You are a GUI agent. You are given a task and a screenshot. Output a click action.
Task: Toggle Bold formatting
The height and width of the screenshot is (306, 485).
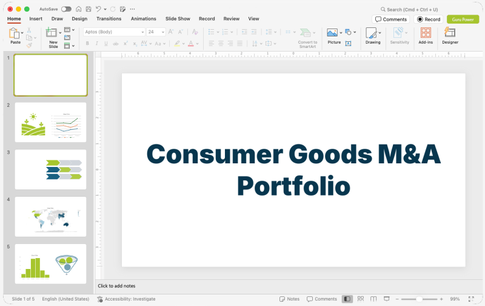[x=87, y=44]
